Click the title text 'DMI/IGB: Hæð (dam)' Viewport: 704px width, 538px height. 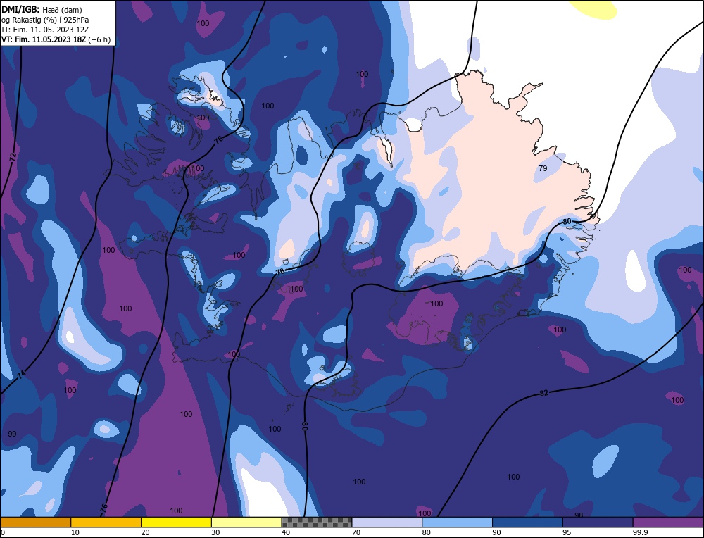tap(42, 9)
